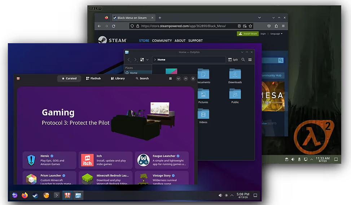This screenshot has height=205, width=351.
Task: Click the Faugus Launcher penguin icon
Action: (x=144, y=160)
